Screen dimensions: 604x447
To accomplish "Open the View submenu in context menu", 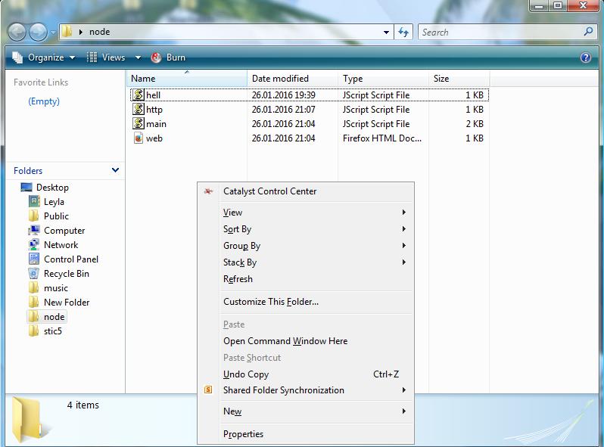I will click(306, 213).
